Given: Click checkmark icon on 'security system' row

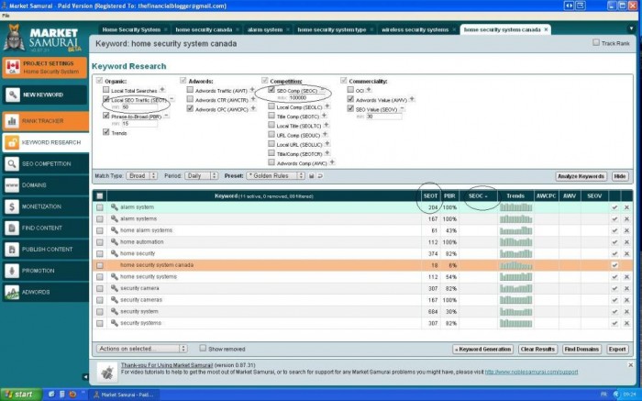Looking at the screenshot, I should [614, 312].
